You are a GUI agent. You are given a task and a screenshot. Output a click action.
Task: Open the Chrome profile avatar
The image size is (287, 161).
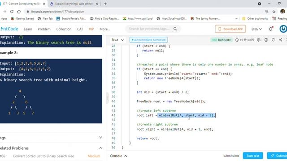click(283, 12)
